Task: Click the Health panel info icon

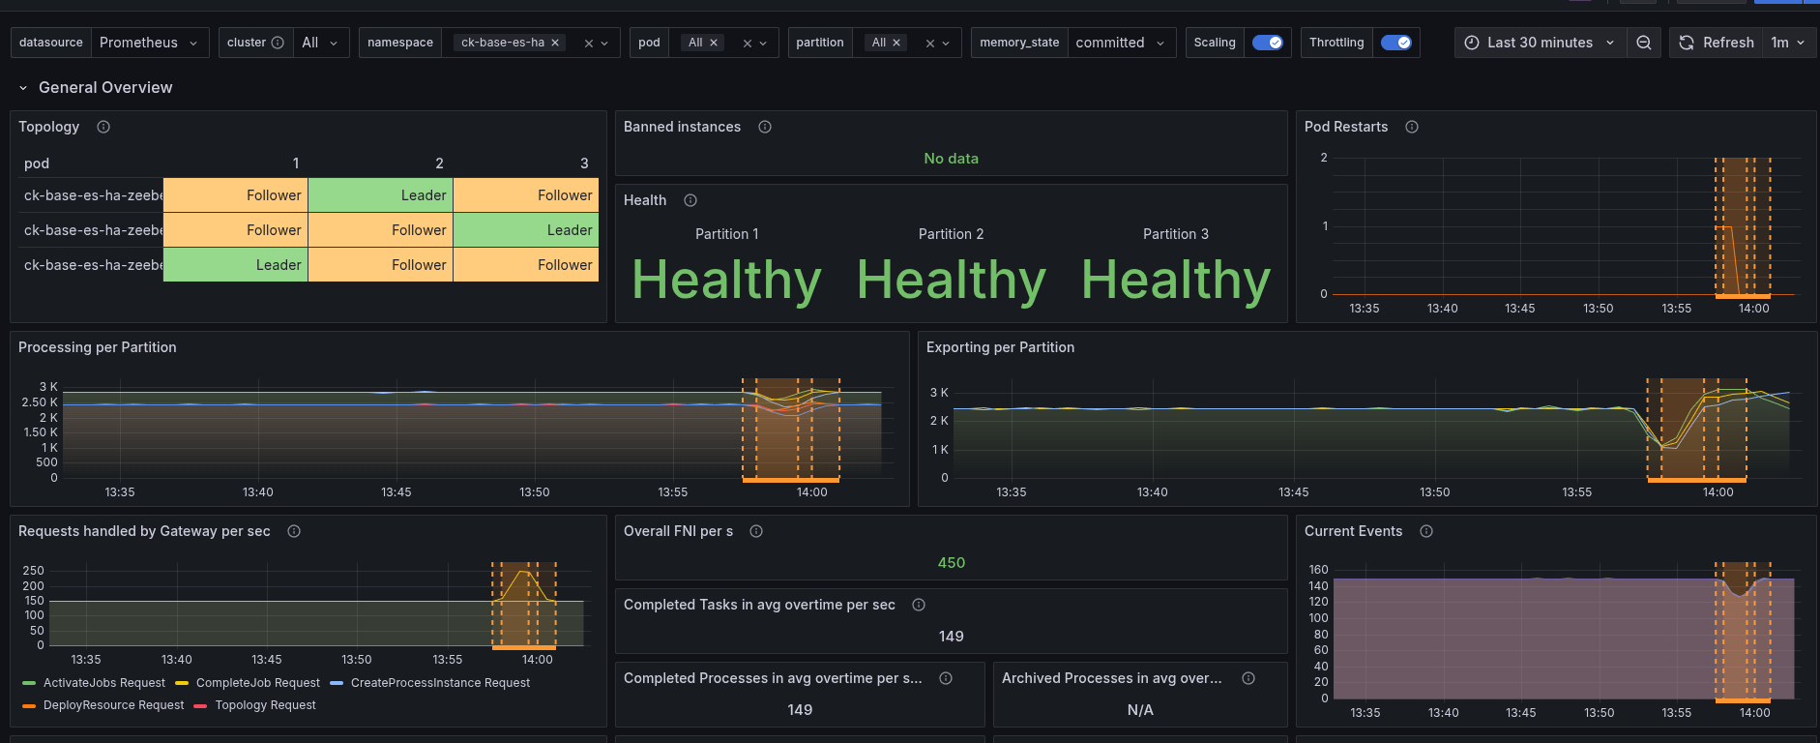Action: [x=690, y=200]
